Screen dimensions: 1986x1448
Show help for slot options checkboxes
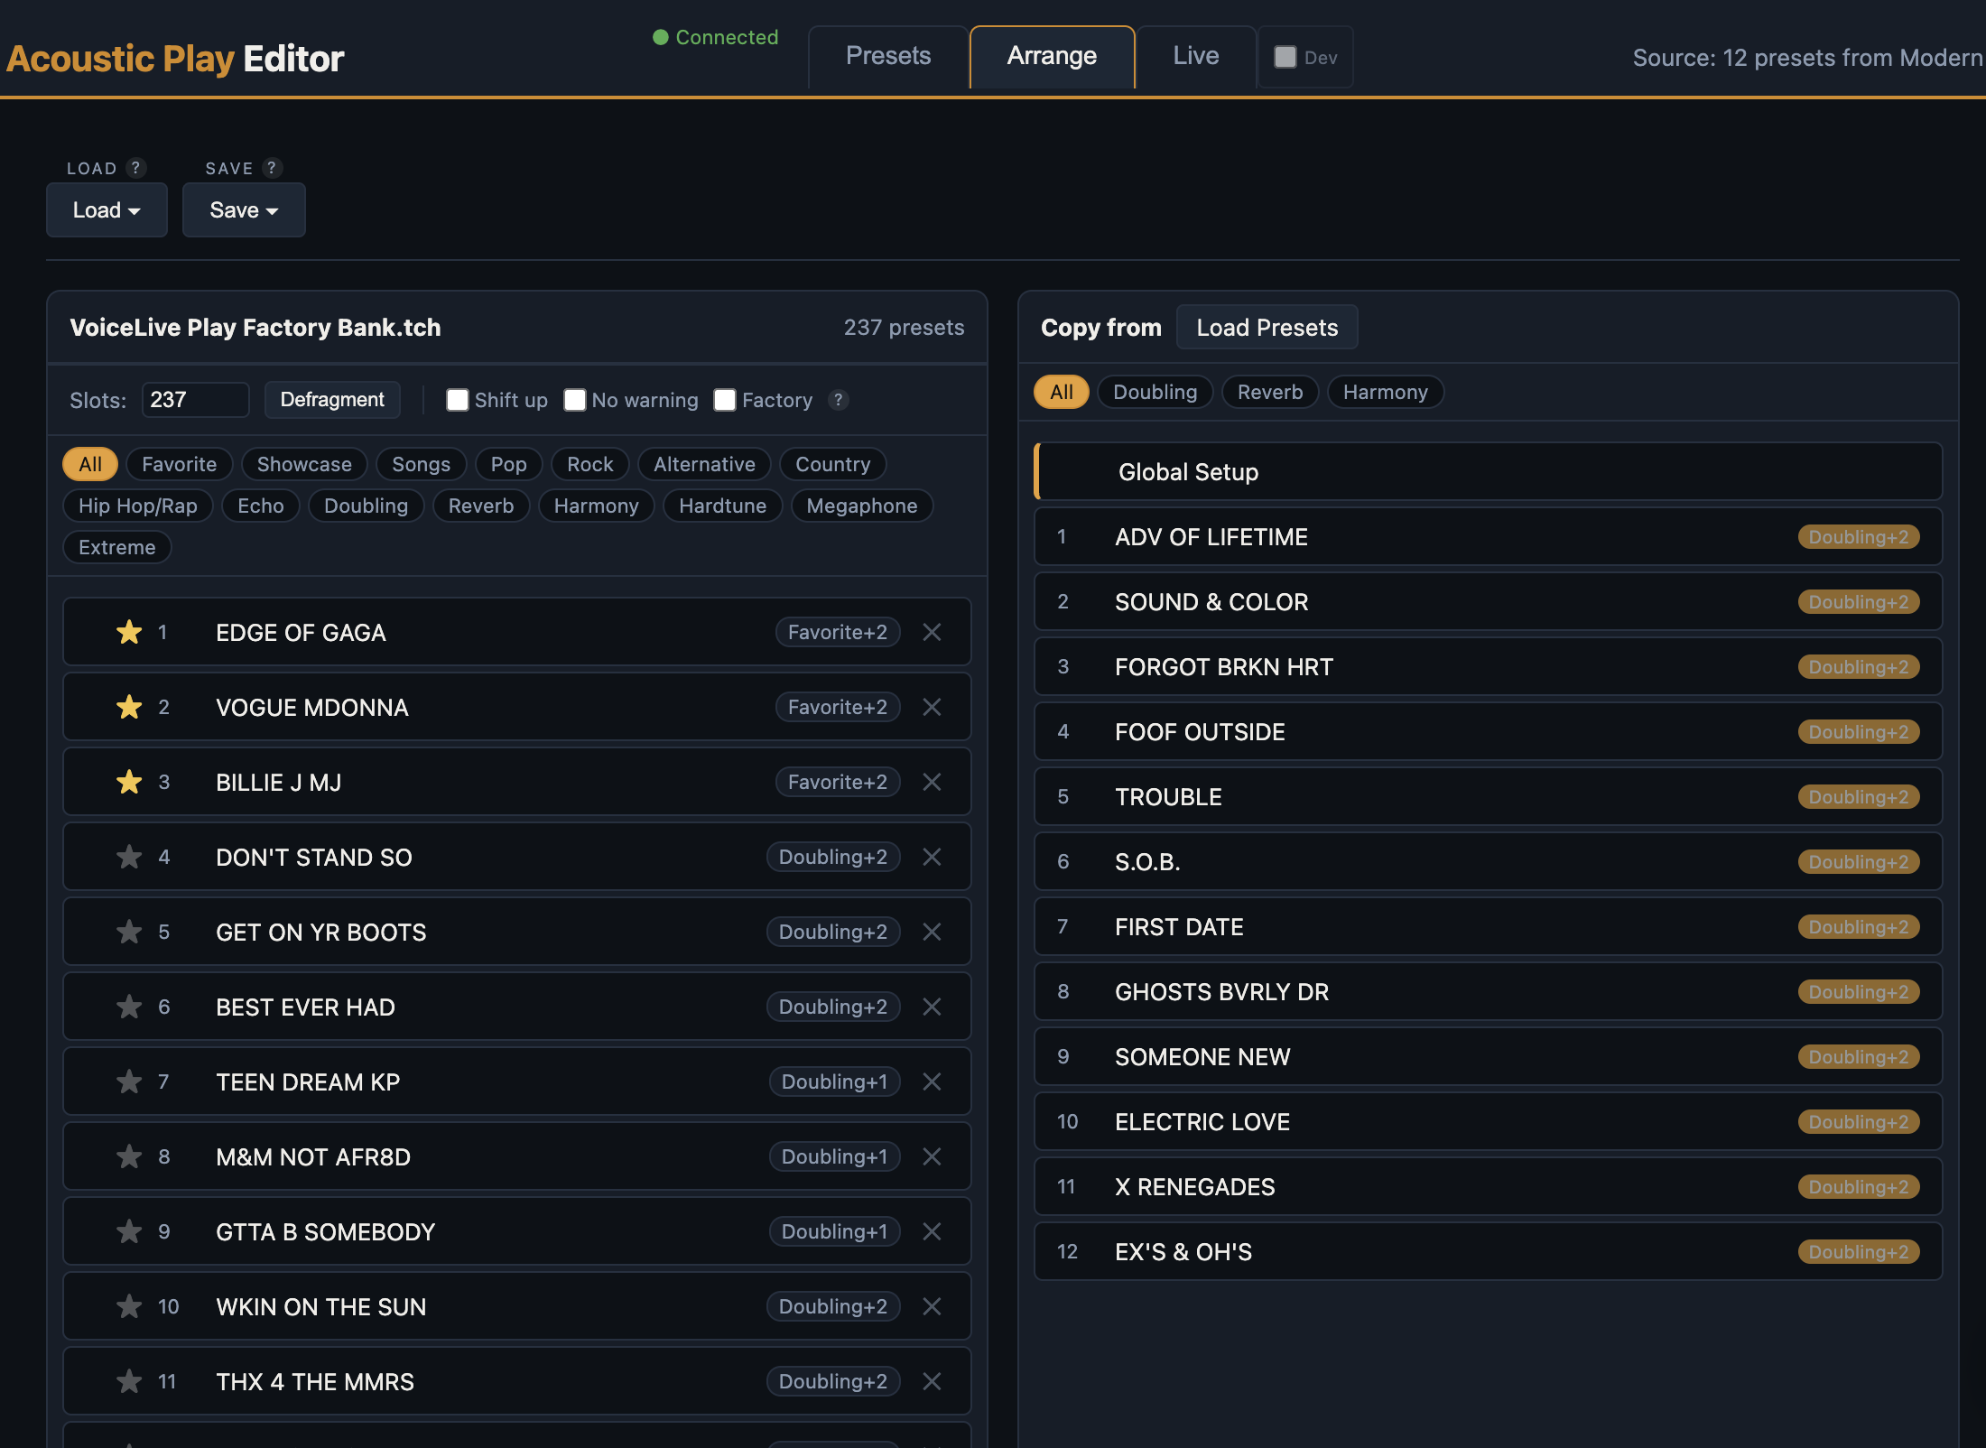click(x=839, y=400)
